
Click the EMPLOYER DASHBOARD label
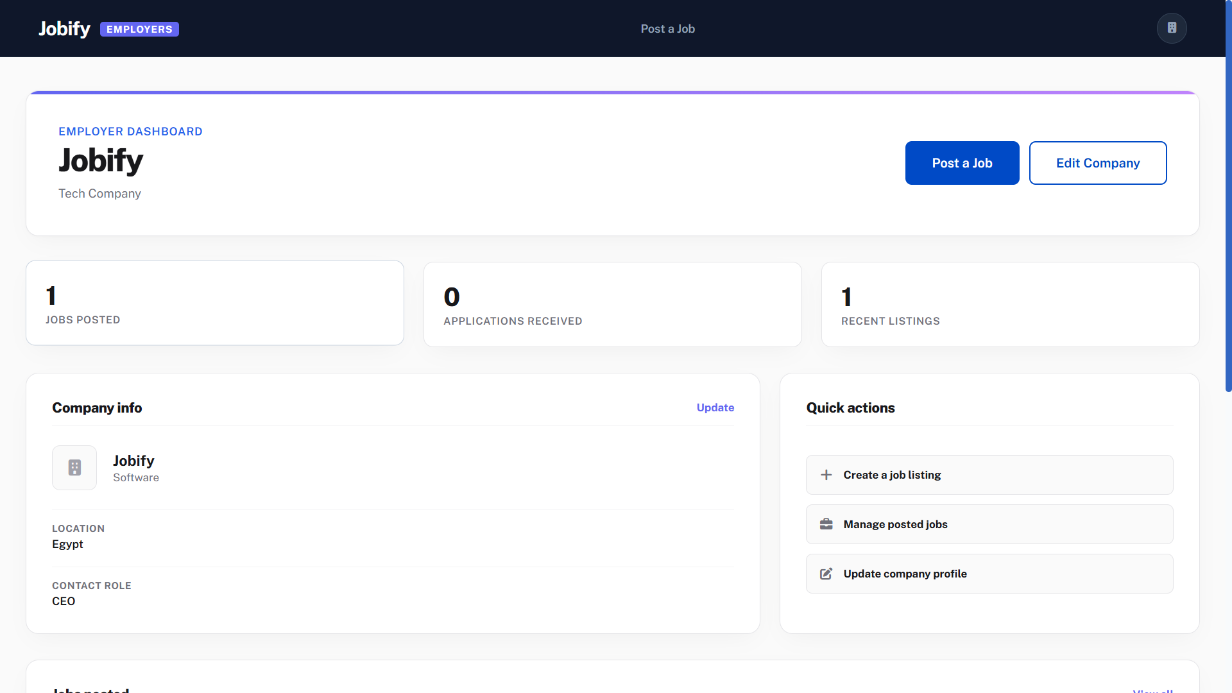coord(130,132)
